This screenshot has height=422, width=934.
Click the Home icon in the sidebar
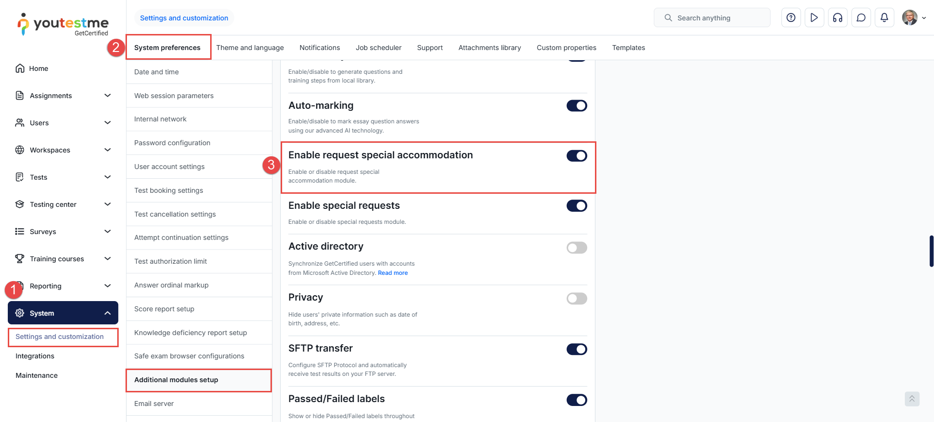(x=20, y=68)
